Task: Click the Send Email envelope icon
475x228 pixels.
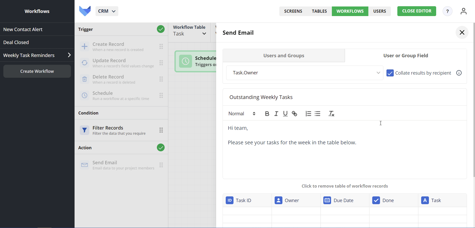Action: tap(84, 165)
